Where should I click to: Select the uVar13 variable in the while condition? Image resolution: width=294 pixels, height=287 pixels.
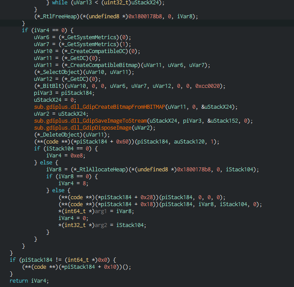(x=83, y=3)
